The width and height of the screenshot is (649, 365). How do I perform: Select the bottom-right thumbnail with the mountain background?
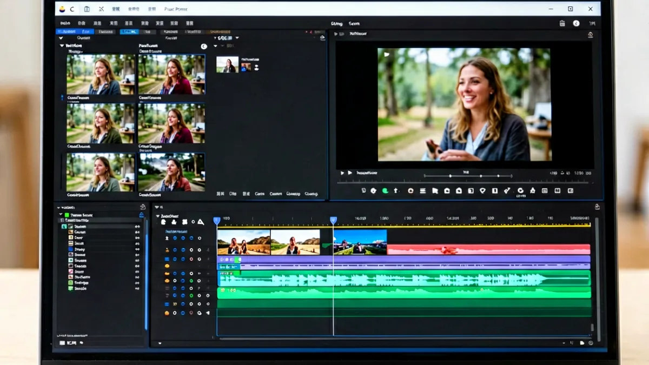coord(171,172)
